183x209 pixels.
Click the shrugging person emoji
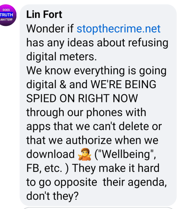(x=85, y=154)
